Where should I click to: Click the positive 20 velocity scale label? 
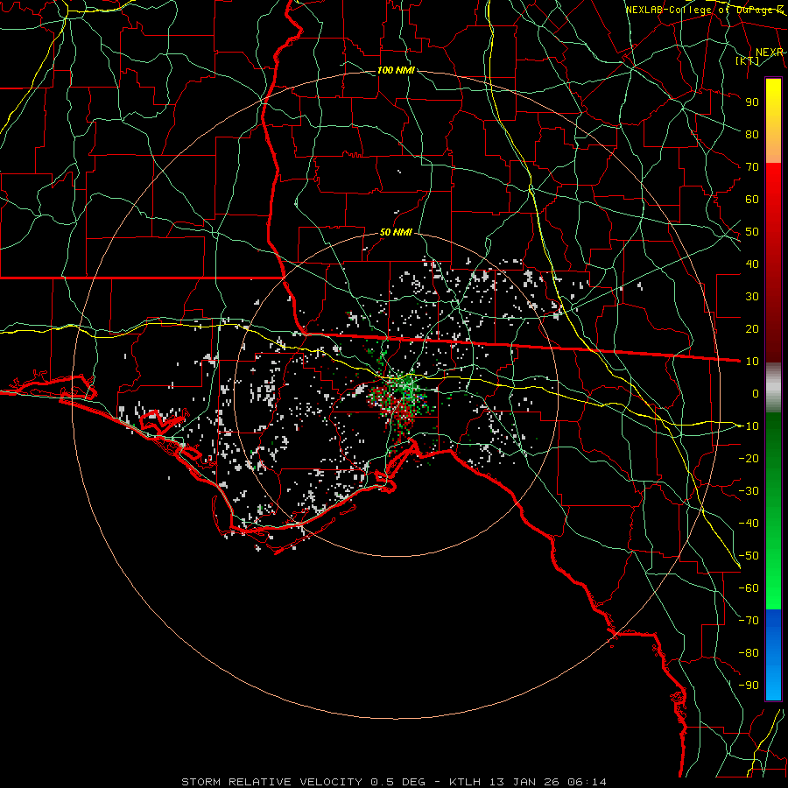[752, 329]
